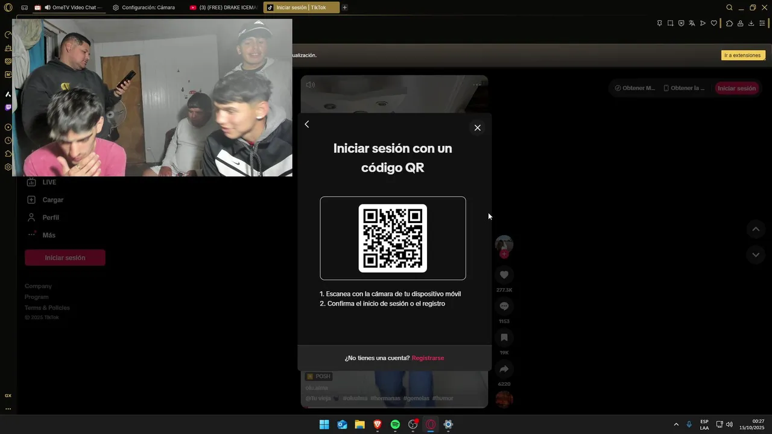Screen dimensions: 772x434
Task: Bookmark page with the heart toolbar icon
Action: tap(713, 24)
